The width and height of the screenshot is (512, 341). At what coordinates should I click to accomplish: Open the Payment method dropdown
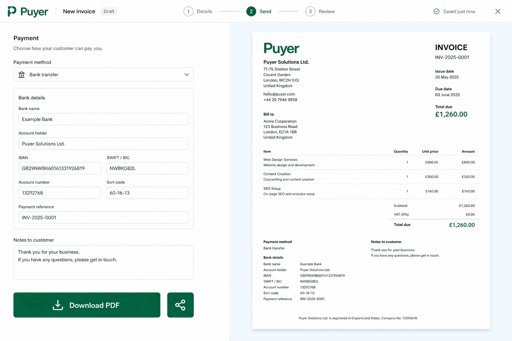[103, 75]
